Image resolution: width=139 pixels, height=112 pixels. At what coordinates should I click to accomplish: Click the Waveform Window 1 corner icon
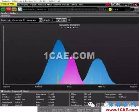coord(138,13)
